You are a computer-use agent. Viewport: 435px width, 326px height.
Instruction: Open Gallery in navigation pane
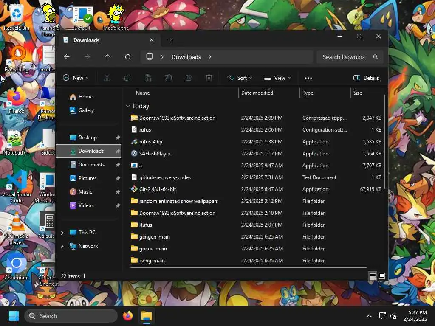click(89, 110)
